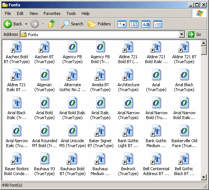Click the Search toolbar button
The image size is (209, 190).
(72, 24)
